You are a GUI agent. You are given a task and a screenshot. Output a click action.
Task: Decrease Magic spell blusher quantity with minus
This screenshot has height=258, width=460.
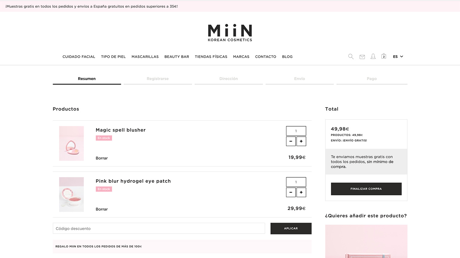click(291, 141)
